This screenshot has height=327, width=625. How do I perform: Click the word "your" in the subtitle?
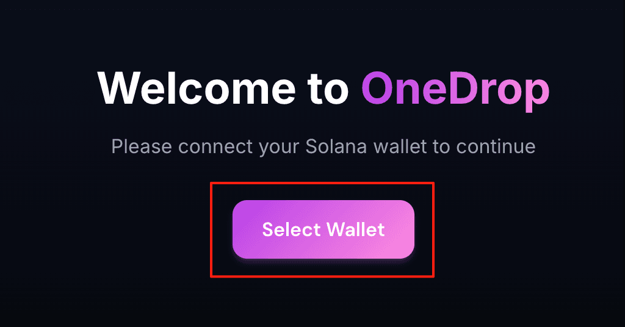click(x=279, y=148)
